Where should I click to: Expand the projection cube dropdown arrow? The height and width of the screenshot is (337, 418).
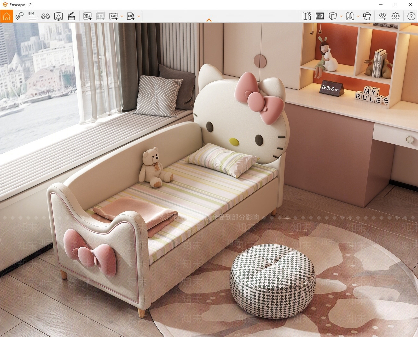341,16
